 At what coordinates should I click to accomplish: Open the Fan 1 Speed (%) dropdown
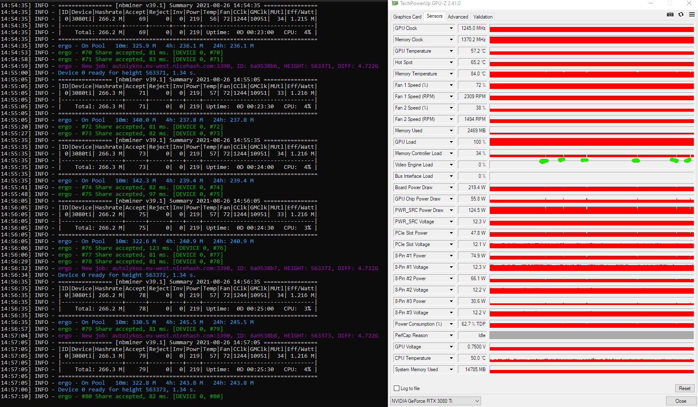[451, 85]
